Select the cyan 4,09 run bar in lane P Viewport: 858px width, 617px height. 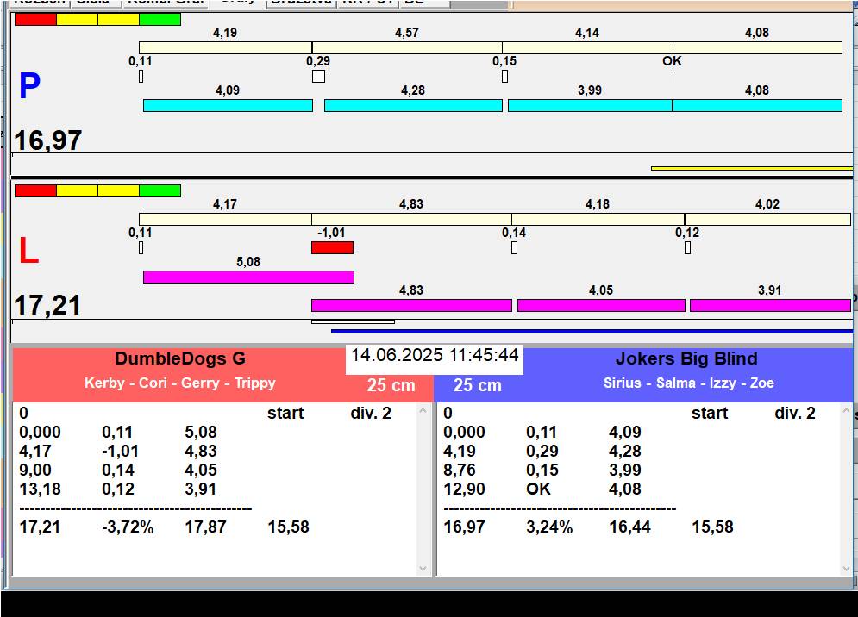(228, 106)
